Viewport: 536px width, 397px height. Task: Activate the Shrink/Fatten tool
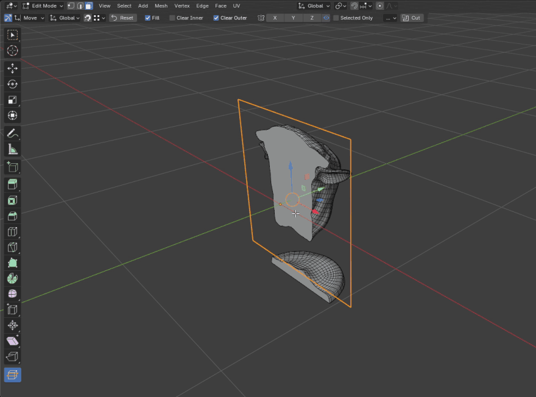12,325
